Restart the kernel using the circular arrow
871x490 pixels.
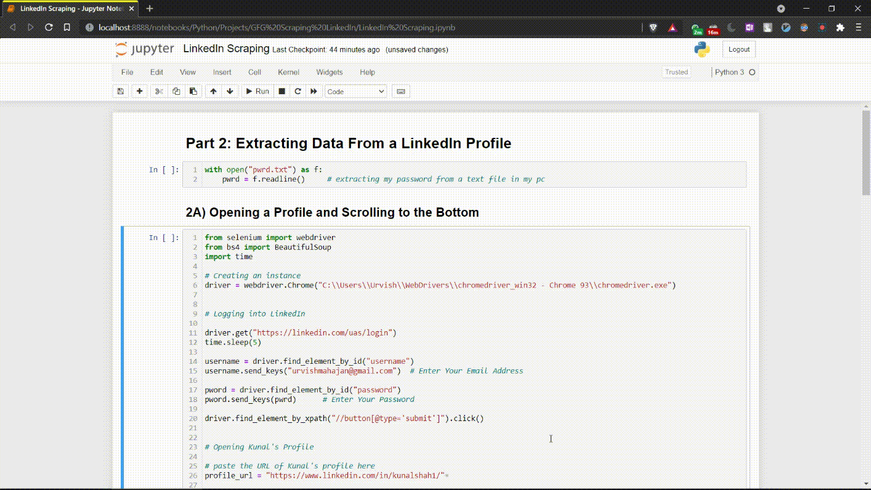pyautogui.click(x=298, y=91)
